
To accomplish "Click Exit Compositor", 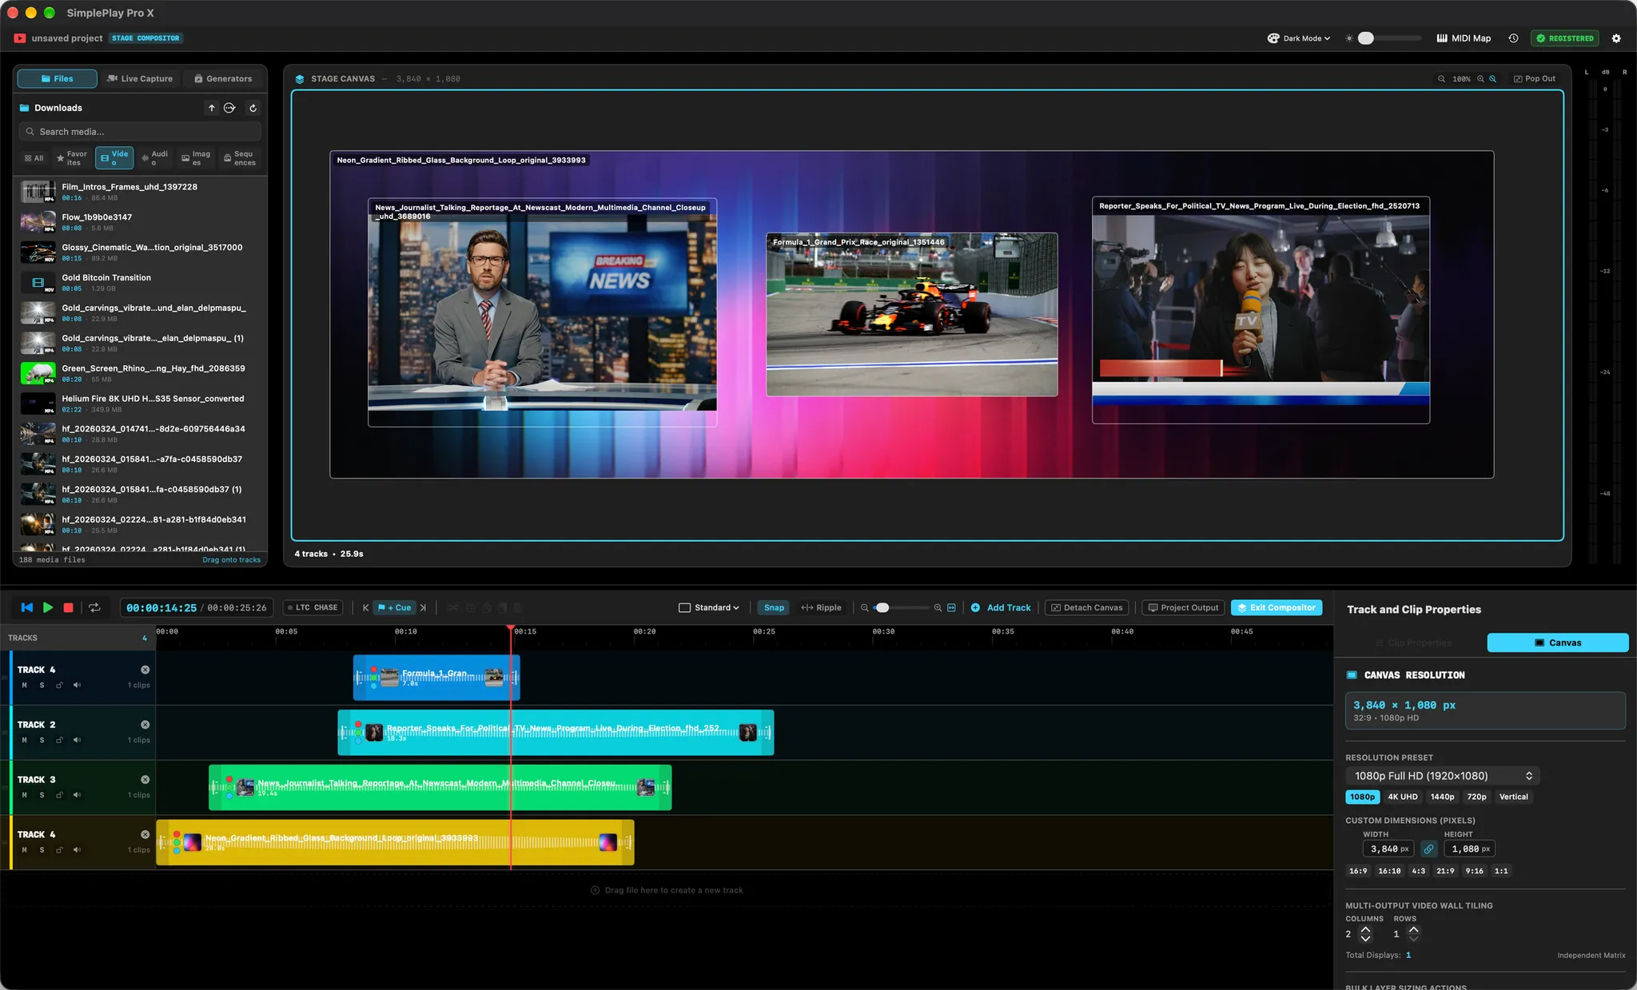I will pyautogui.click(x=1277, y=607).
